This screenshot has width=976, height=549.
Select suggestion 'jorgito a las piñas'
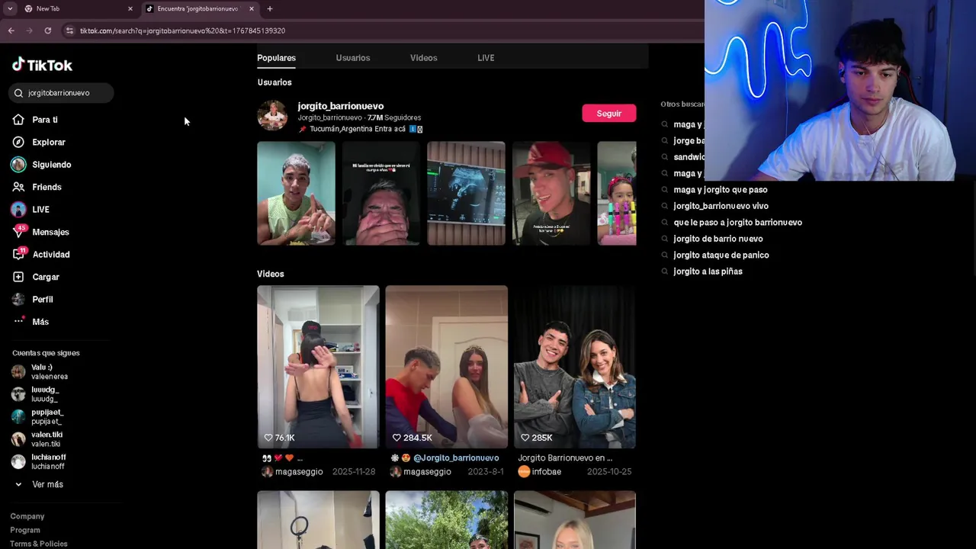(x=708, y=271)
